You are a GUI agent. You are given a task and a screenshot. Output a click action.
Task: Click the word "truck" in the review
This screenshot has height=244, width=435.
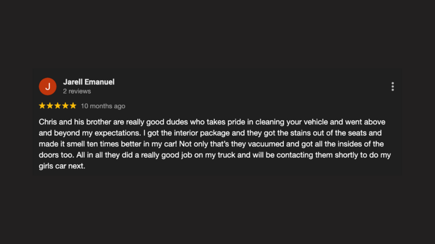pyautogui.click(x=226, y=155)
